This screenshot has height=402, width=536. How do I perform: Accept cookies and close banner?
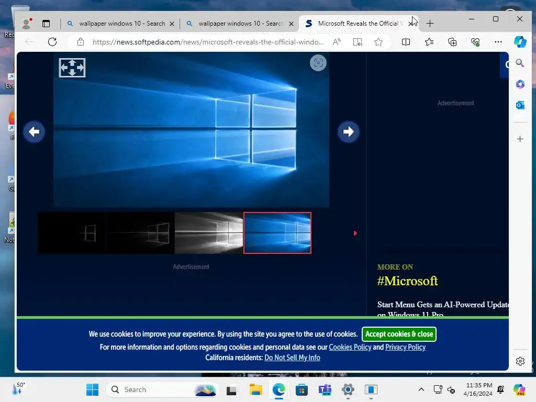click(399, 334)
